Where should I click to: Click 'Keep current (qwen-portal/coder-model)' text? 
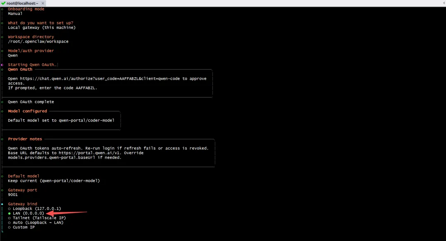tap(54, 181)
